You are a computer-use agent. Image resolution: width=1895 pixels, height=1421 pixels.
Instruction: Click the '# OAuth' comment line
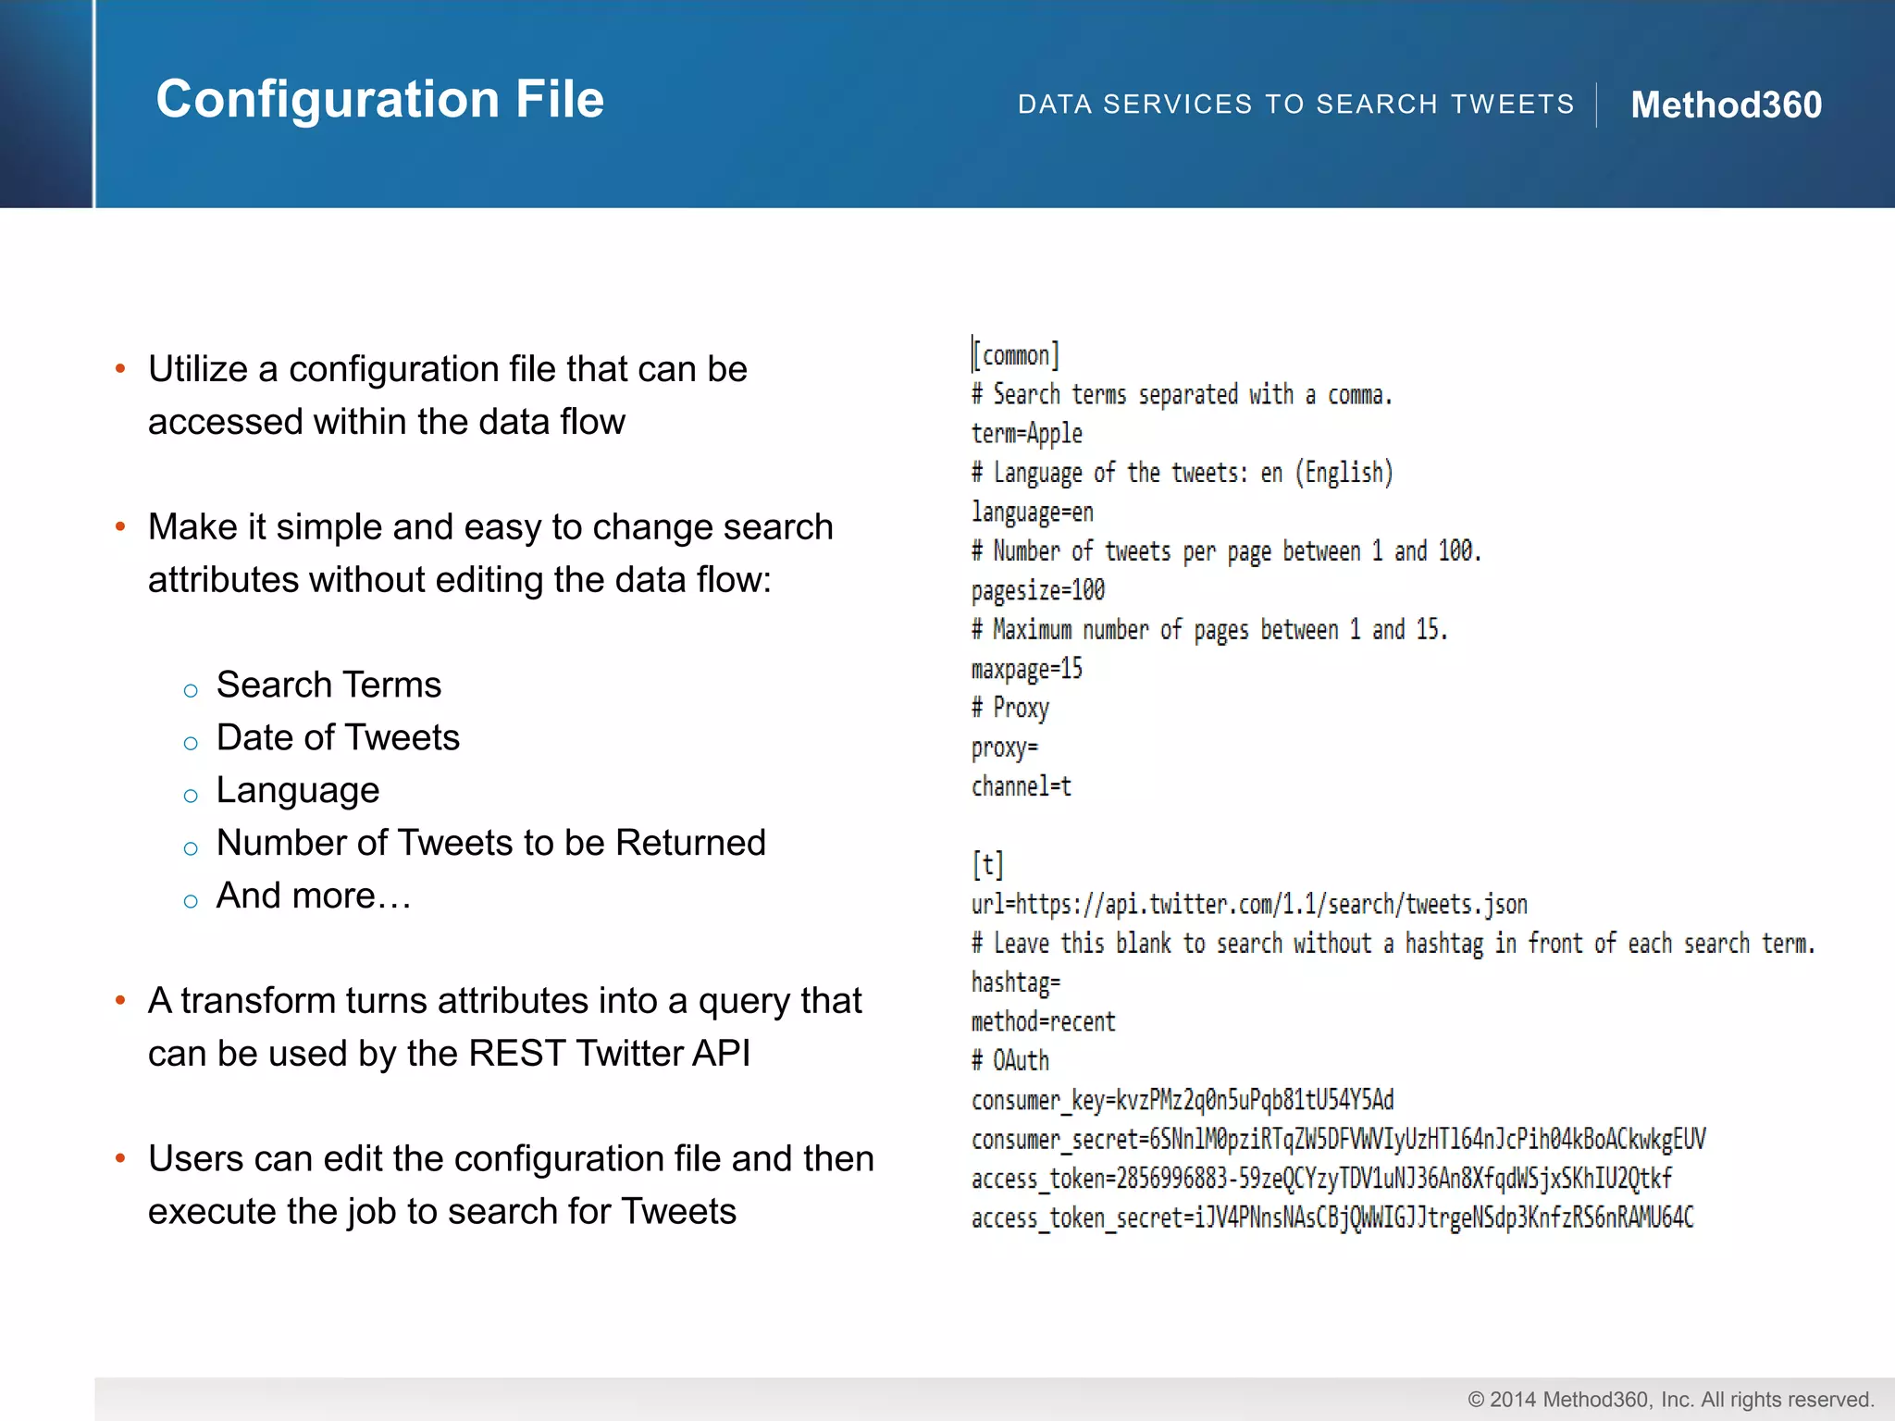tap(1010, 1061)
